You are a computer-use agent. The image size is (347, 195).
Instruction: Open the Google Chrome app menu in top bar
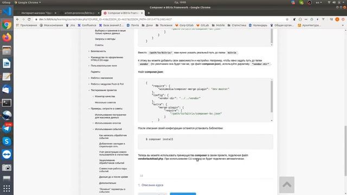pos(28,2)
